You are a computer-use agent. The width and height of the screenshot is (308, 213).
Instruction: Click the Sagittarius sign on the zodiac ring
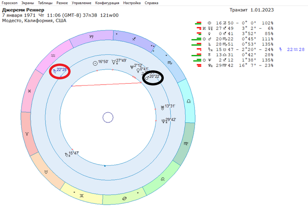click(x=134, y=39)
